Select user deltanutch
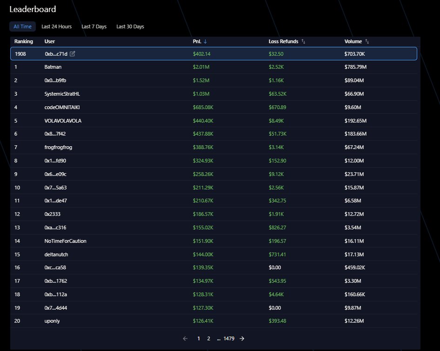Viewport: 440px width, 351px height. 56,254
